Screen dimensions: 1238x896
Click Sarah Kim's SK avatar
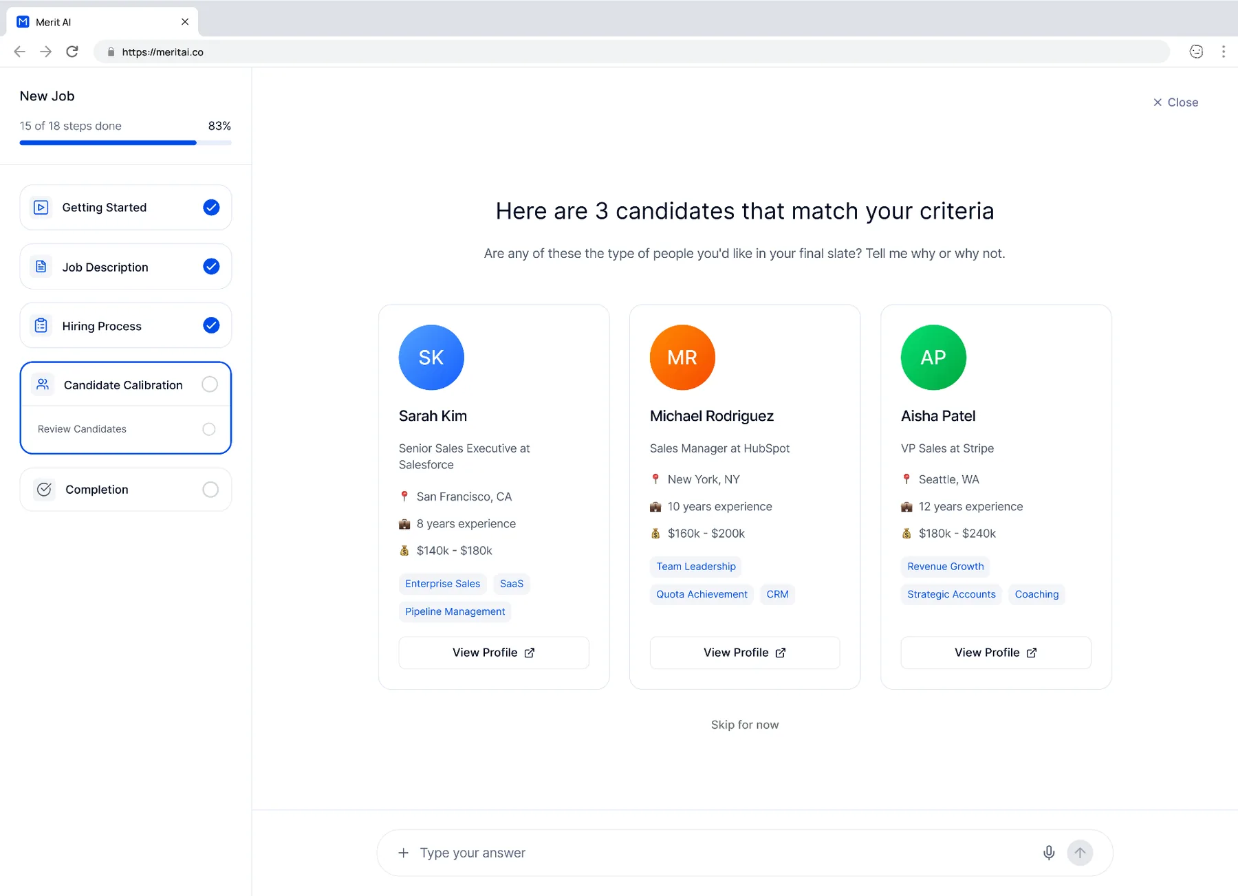coord(431,358)
